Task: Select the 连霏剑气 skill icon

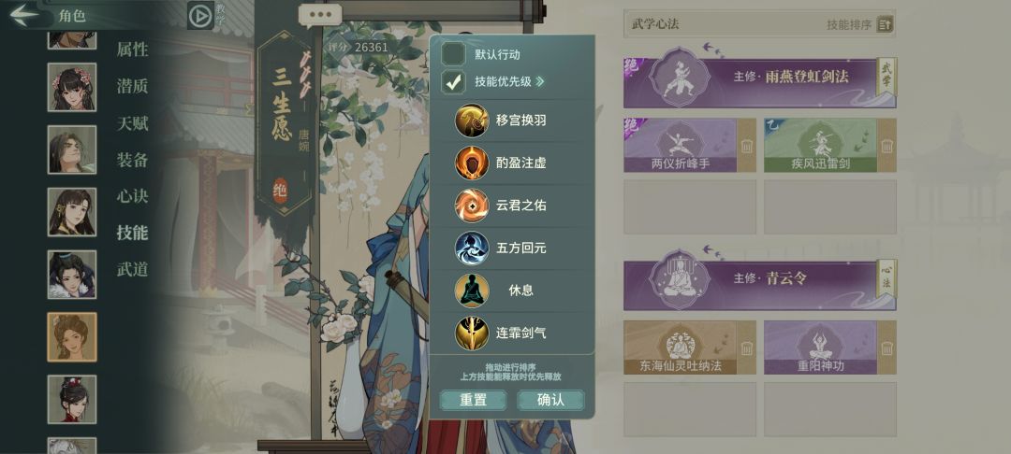Action: (471, 333)
